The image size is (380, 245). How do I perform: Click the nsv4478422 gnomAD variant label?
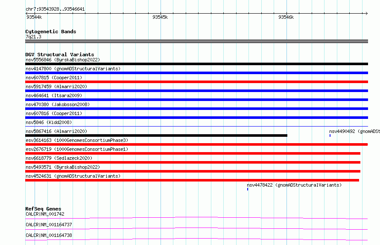point(294,185)
